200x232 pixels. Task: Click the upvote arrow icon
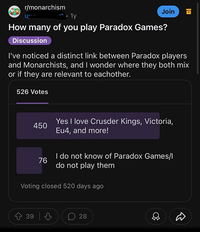pyautogui.click(x=18, y=217)
